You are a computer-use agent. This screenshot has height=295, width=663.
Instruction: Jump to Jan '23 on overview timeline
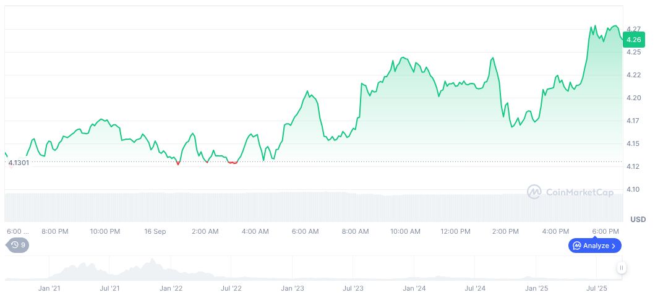(292, 288)
